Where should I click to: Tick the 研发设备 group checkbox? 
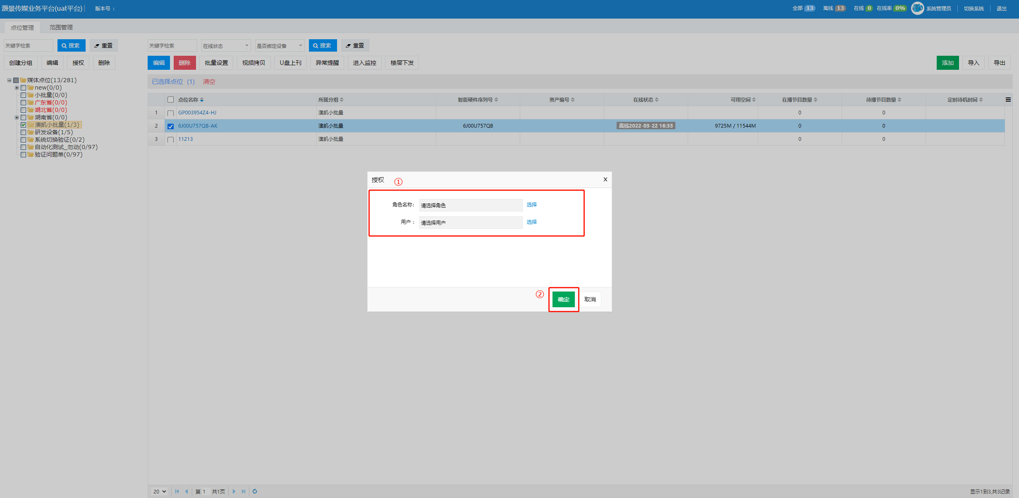(24, 132)
